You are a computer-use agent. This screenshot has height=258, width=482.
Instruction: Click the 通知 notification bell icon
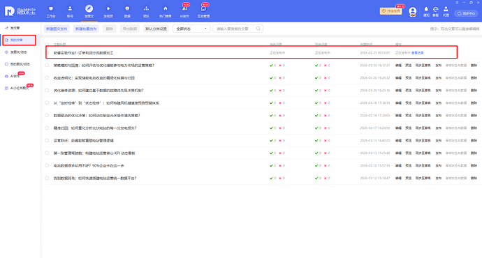point(426,9)
